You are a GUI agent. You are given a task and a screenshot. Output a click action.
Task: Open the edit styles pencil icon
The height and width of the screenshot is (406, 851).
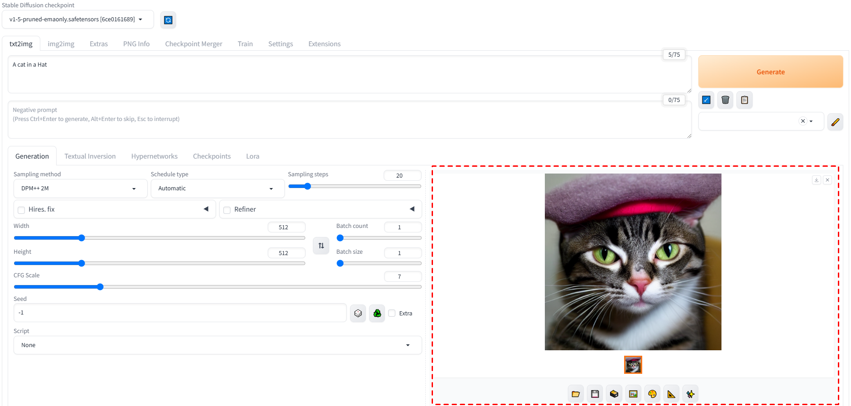click(x=835, y=121)
